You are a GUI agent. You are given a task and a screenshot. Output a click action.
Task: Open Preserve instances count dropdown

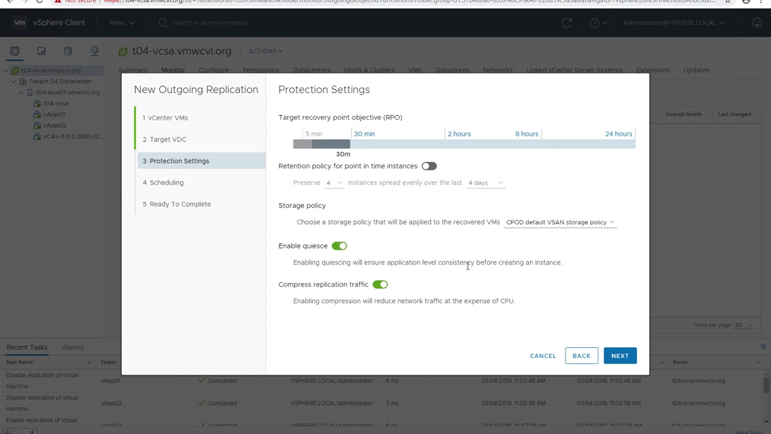[x=334, y=183]
